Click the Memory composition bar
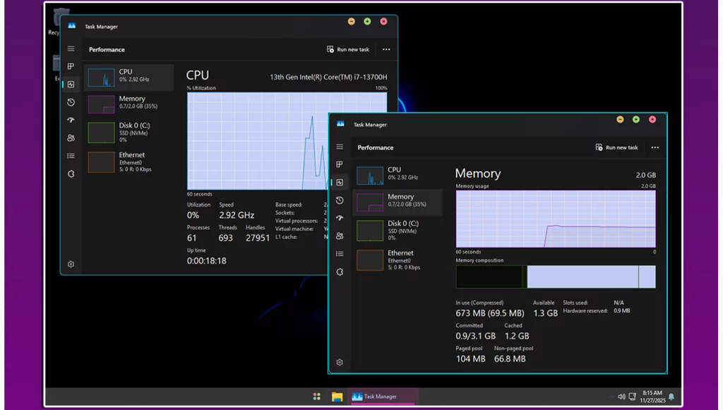The image size is (723, 410). (x=555, y=277)
